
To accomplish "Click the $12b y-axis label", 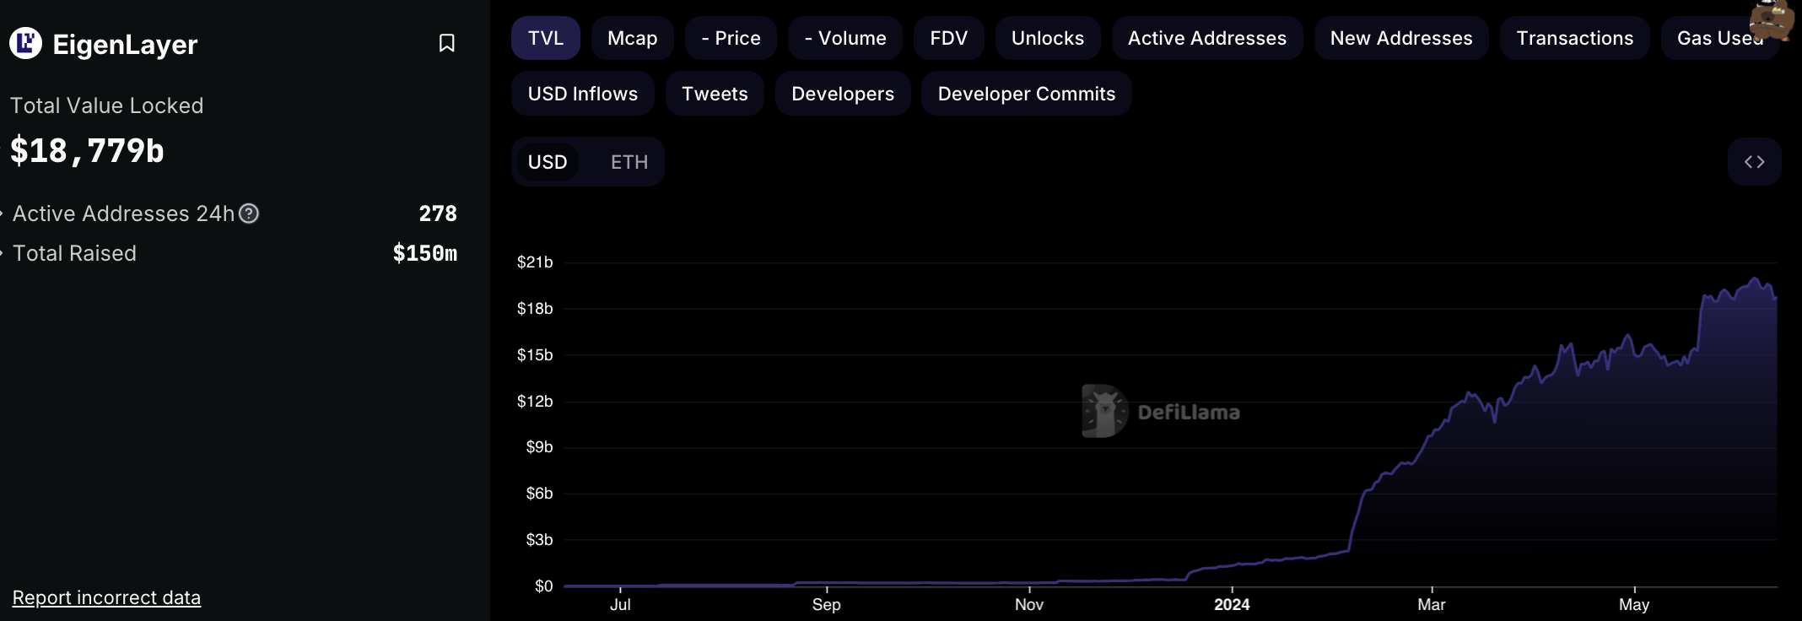I will coord(535,402).
